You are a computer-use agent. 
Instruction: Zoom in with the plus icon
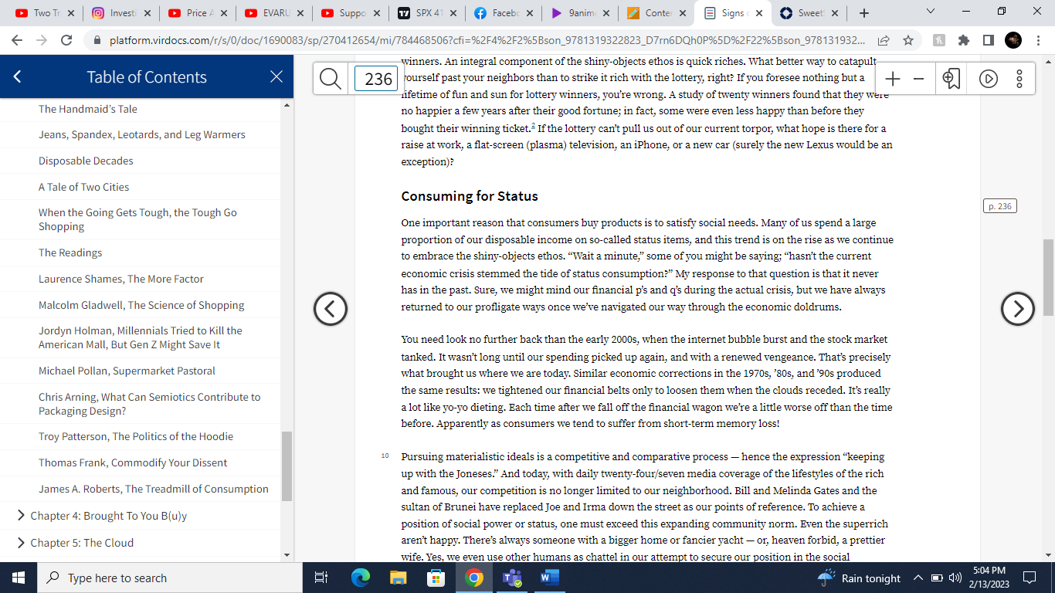[893, 79]
